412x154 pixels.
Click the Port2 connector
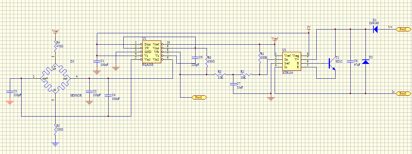coord(403,29)
